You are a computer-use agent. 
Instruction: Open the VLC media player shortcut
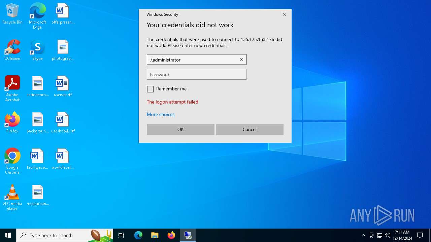tap(12, 198)
